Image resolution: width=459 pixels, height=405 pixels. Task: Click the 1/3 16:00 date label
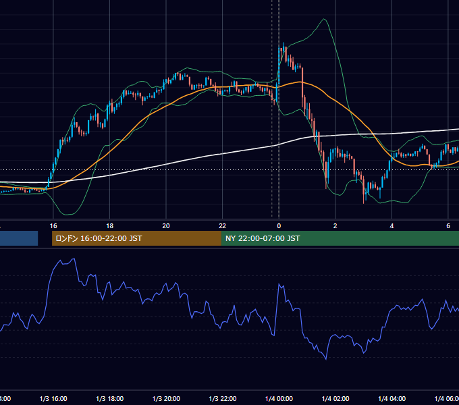[x=53, y=398]
